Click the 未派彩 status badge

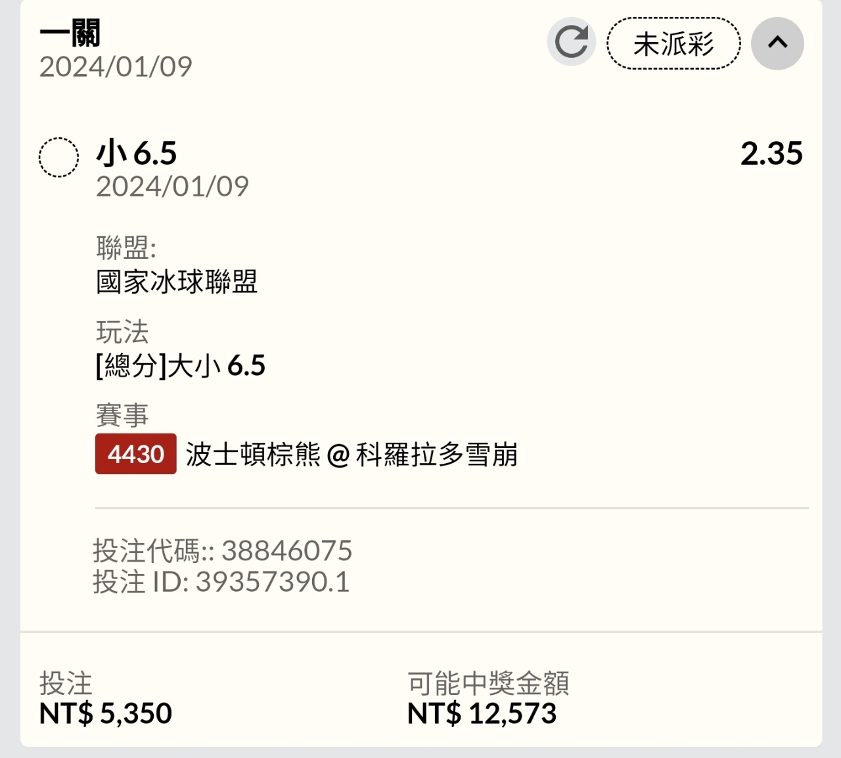click(673, 44)
